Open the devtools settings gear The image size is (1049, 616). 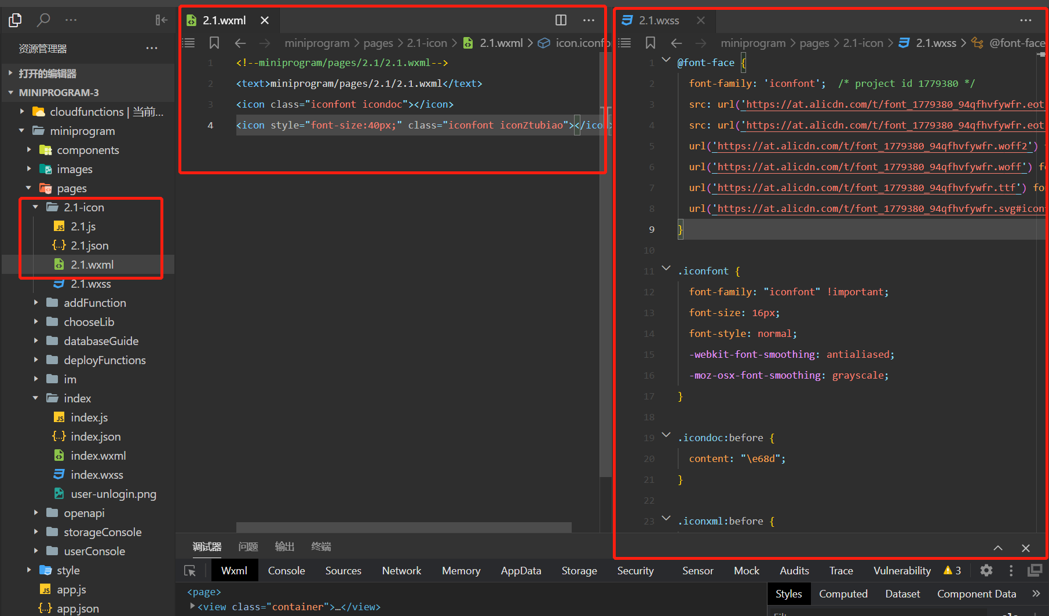click(x=986, y=571)
